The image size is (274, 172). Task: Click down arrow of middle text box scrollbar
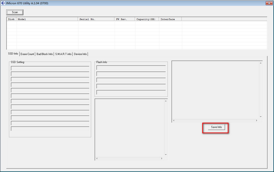tap(166, 155)
